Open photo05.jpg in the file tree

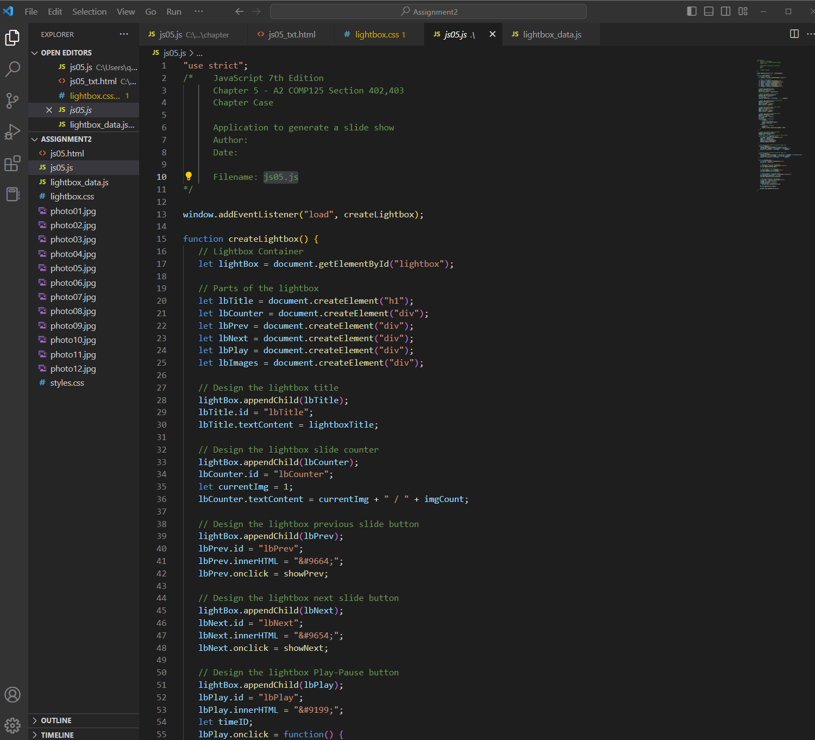[84, 268]
